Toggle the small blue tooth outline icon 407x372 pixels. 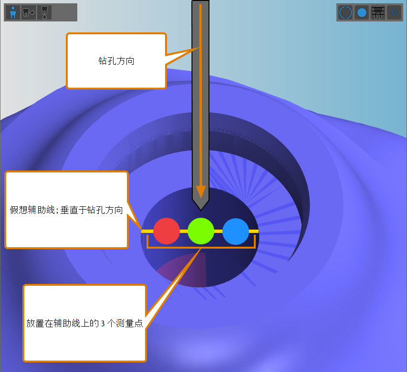394,12
